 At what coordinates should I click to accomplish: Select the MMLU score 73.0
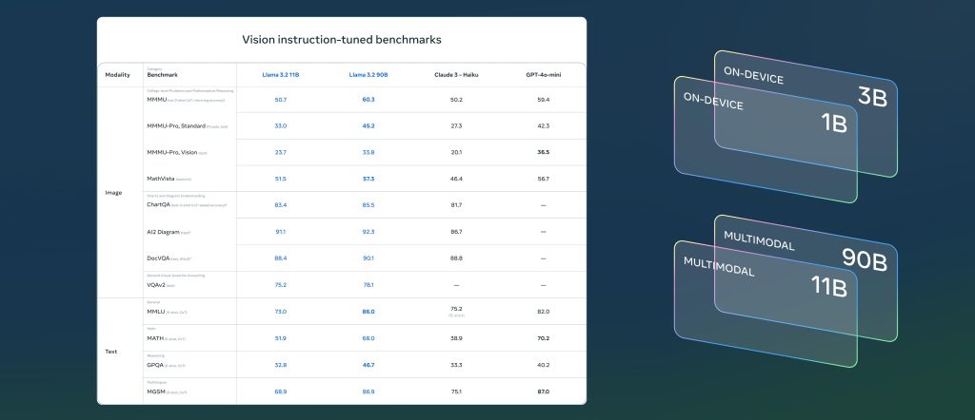coord(281,312)
